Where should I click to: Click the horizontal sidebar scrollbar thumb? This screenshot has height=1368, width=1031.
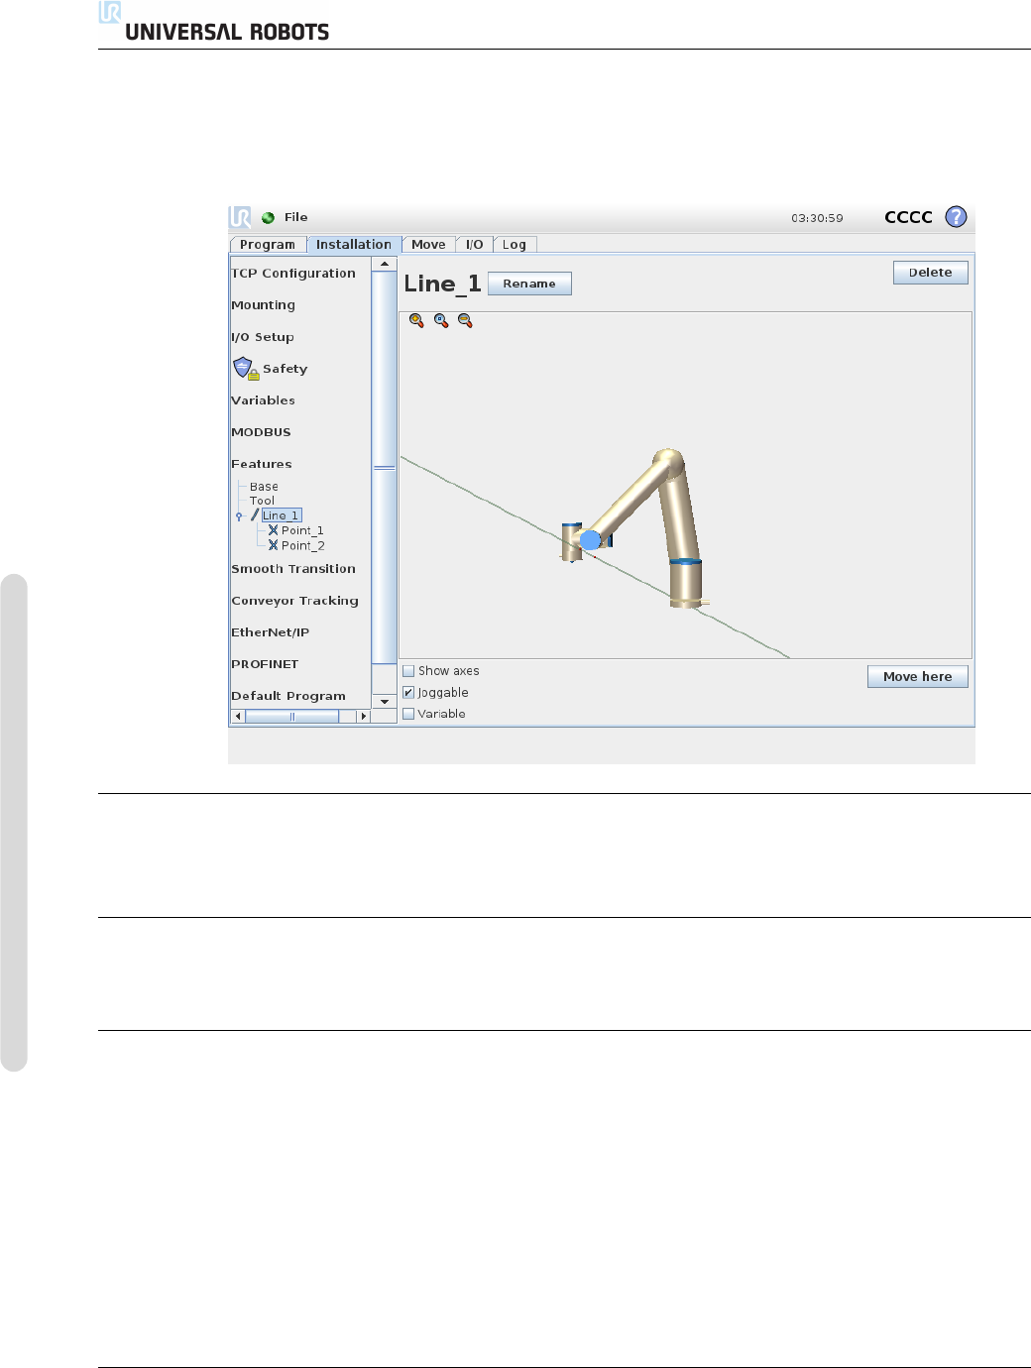pos(292,716)
